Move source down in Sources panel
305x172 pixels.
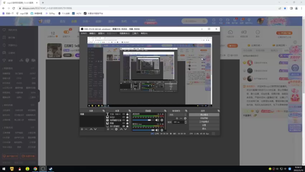click(125, 129)
